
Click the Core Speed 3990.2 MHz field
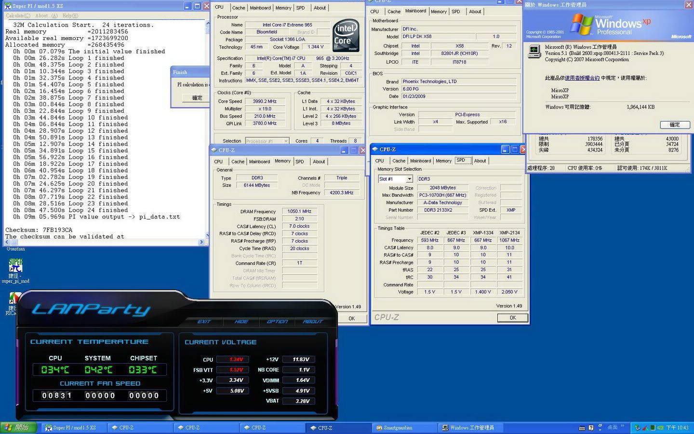coord(265,101)
